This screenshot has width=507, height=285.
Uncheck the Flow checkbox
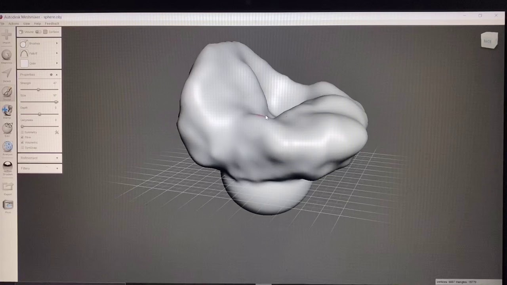22,137
